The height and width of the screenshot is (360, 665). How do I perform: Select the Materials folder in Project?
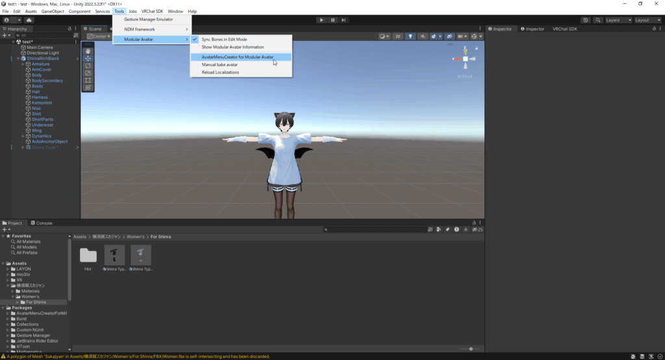30,291
